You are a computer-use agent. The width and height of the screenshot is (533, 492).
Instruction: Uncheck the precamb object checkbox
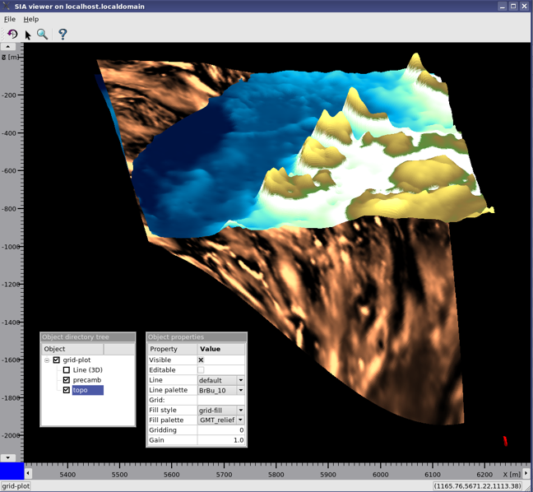67,380
